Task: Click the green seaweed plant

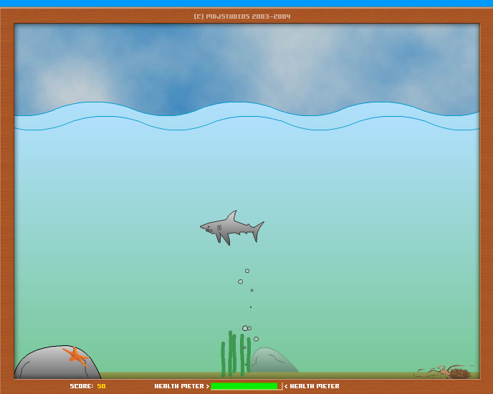Action: (236, 354)
